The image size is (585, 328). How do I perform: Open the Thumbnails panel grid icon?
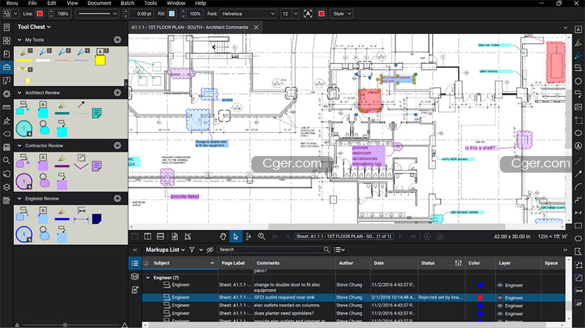click(x=7, y=41)
